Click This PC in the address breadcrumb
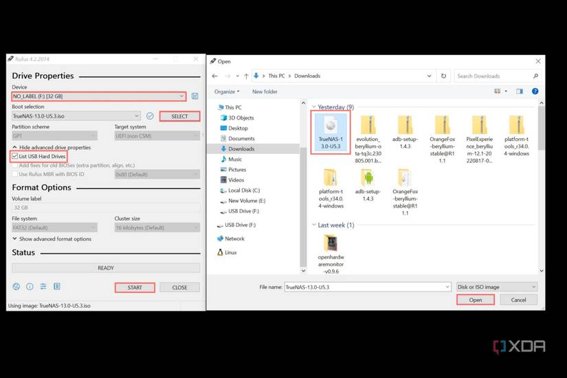The height and width of the screenshot is (378, 567). (277, 76)
